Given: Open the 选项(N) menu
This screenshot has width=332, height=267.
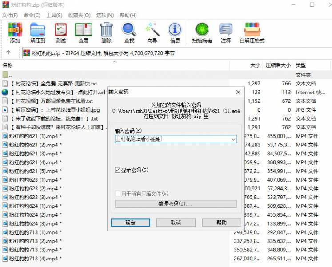Looking at the screenshot, I should (105, 15).
